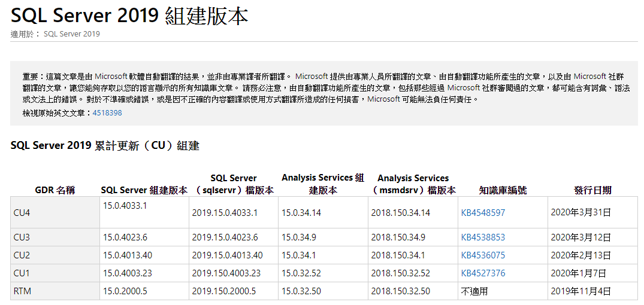Click the 發行日期 column header

click(592, 190)
